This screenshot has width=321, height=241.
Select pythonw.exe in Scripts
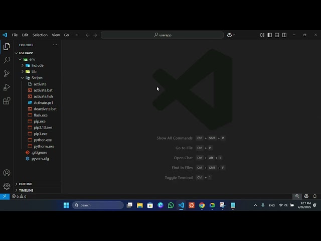[37, 146]
